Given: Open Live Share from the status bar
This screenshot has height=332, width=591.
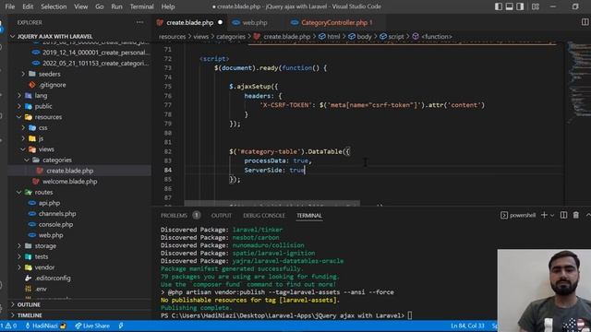Looking at the screenshot, I should [92, 326].
